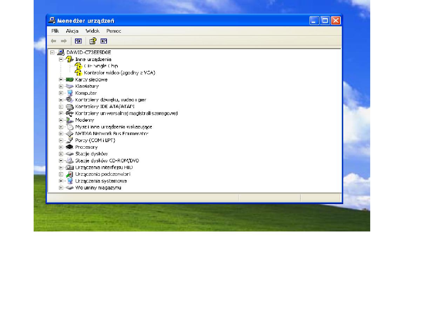Select Kontroler wideo (zgodny z VGA) device
Viewport: 427px width, 323px height.
click(x=119, y=73)
